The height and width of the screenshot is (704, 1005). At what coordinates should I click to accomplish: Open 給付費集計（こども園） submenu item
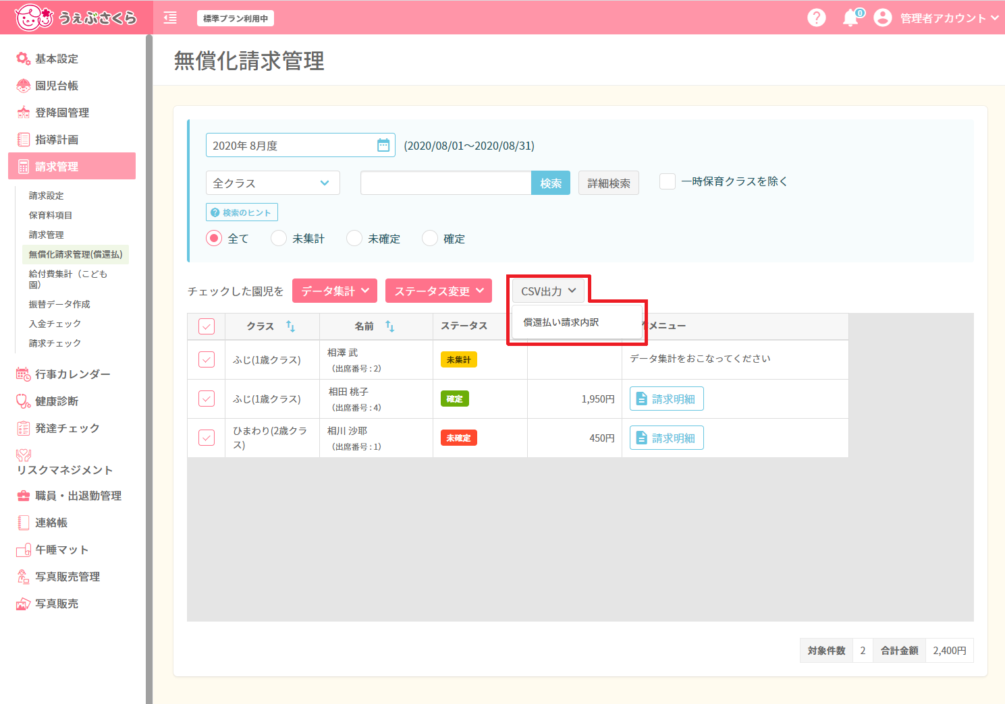pos(67,279)
